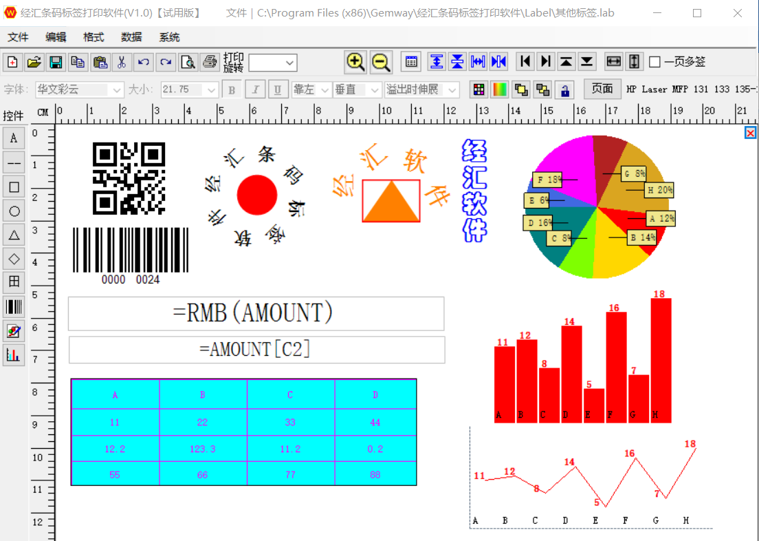Select the diamond shape tool

pos(14,259)
